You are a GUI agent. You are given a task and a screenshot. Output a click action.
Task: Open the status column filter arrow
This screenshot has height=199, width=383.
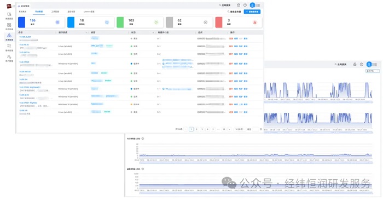click(x=153, y=32)
